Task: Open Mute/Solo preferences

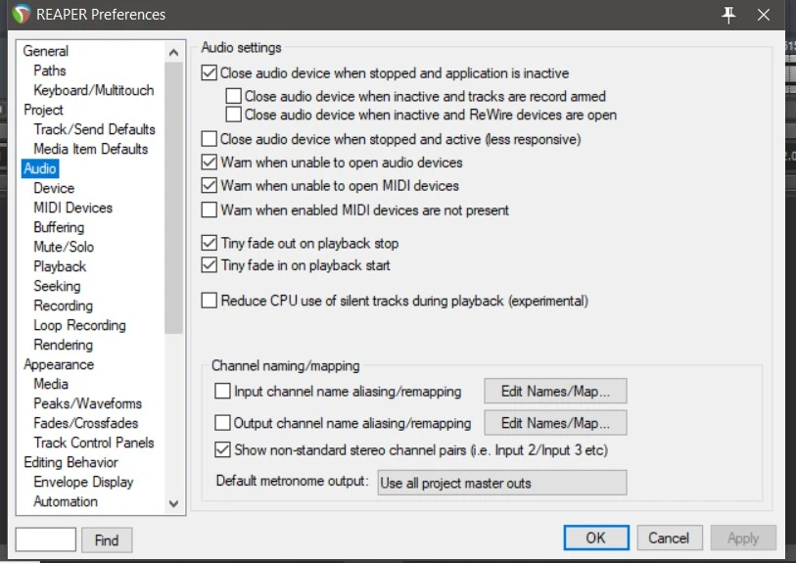Action: point(64,247)
